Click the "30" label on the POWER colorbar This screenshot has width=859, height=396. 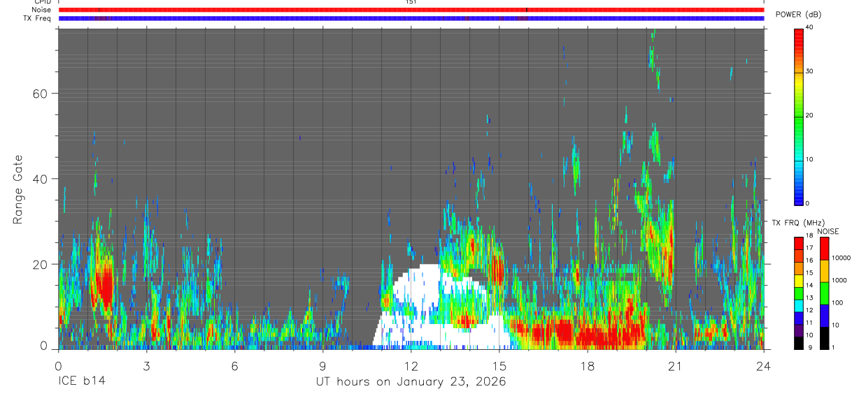tap(809, 71)
